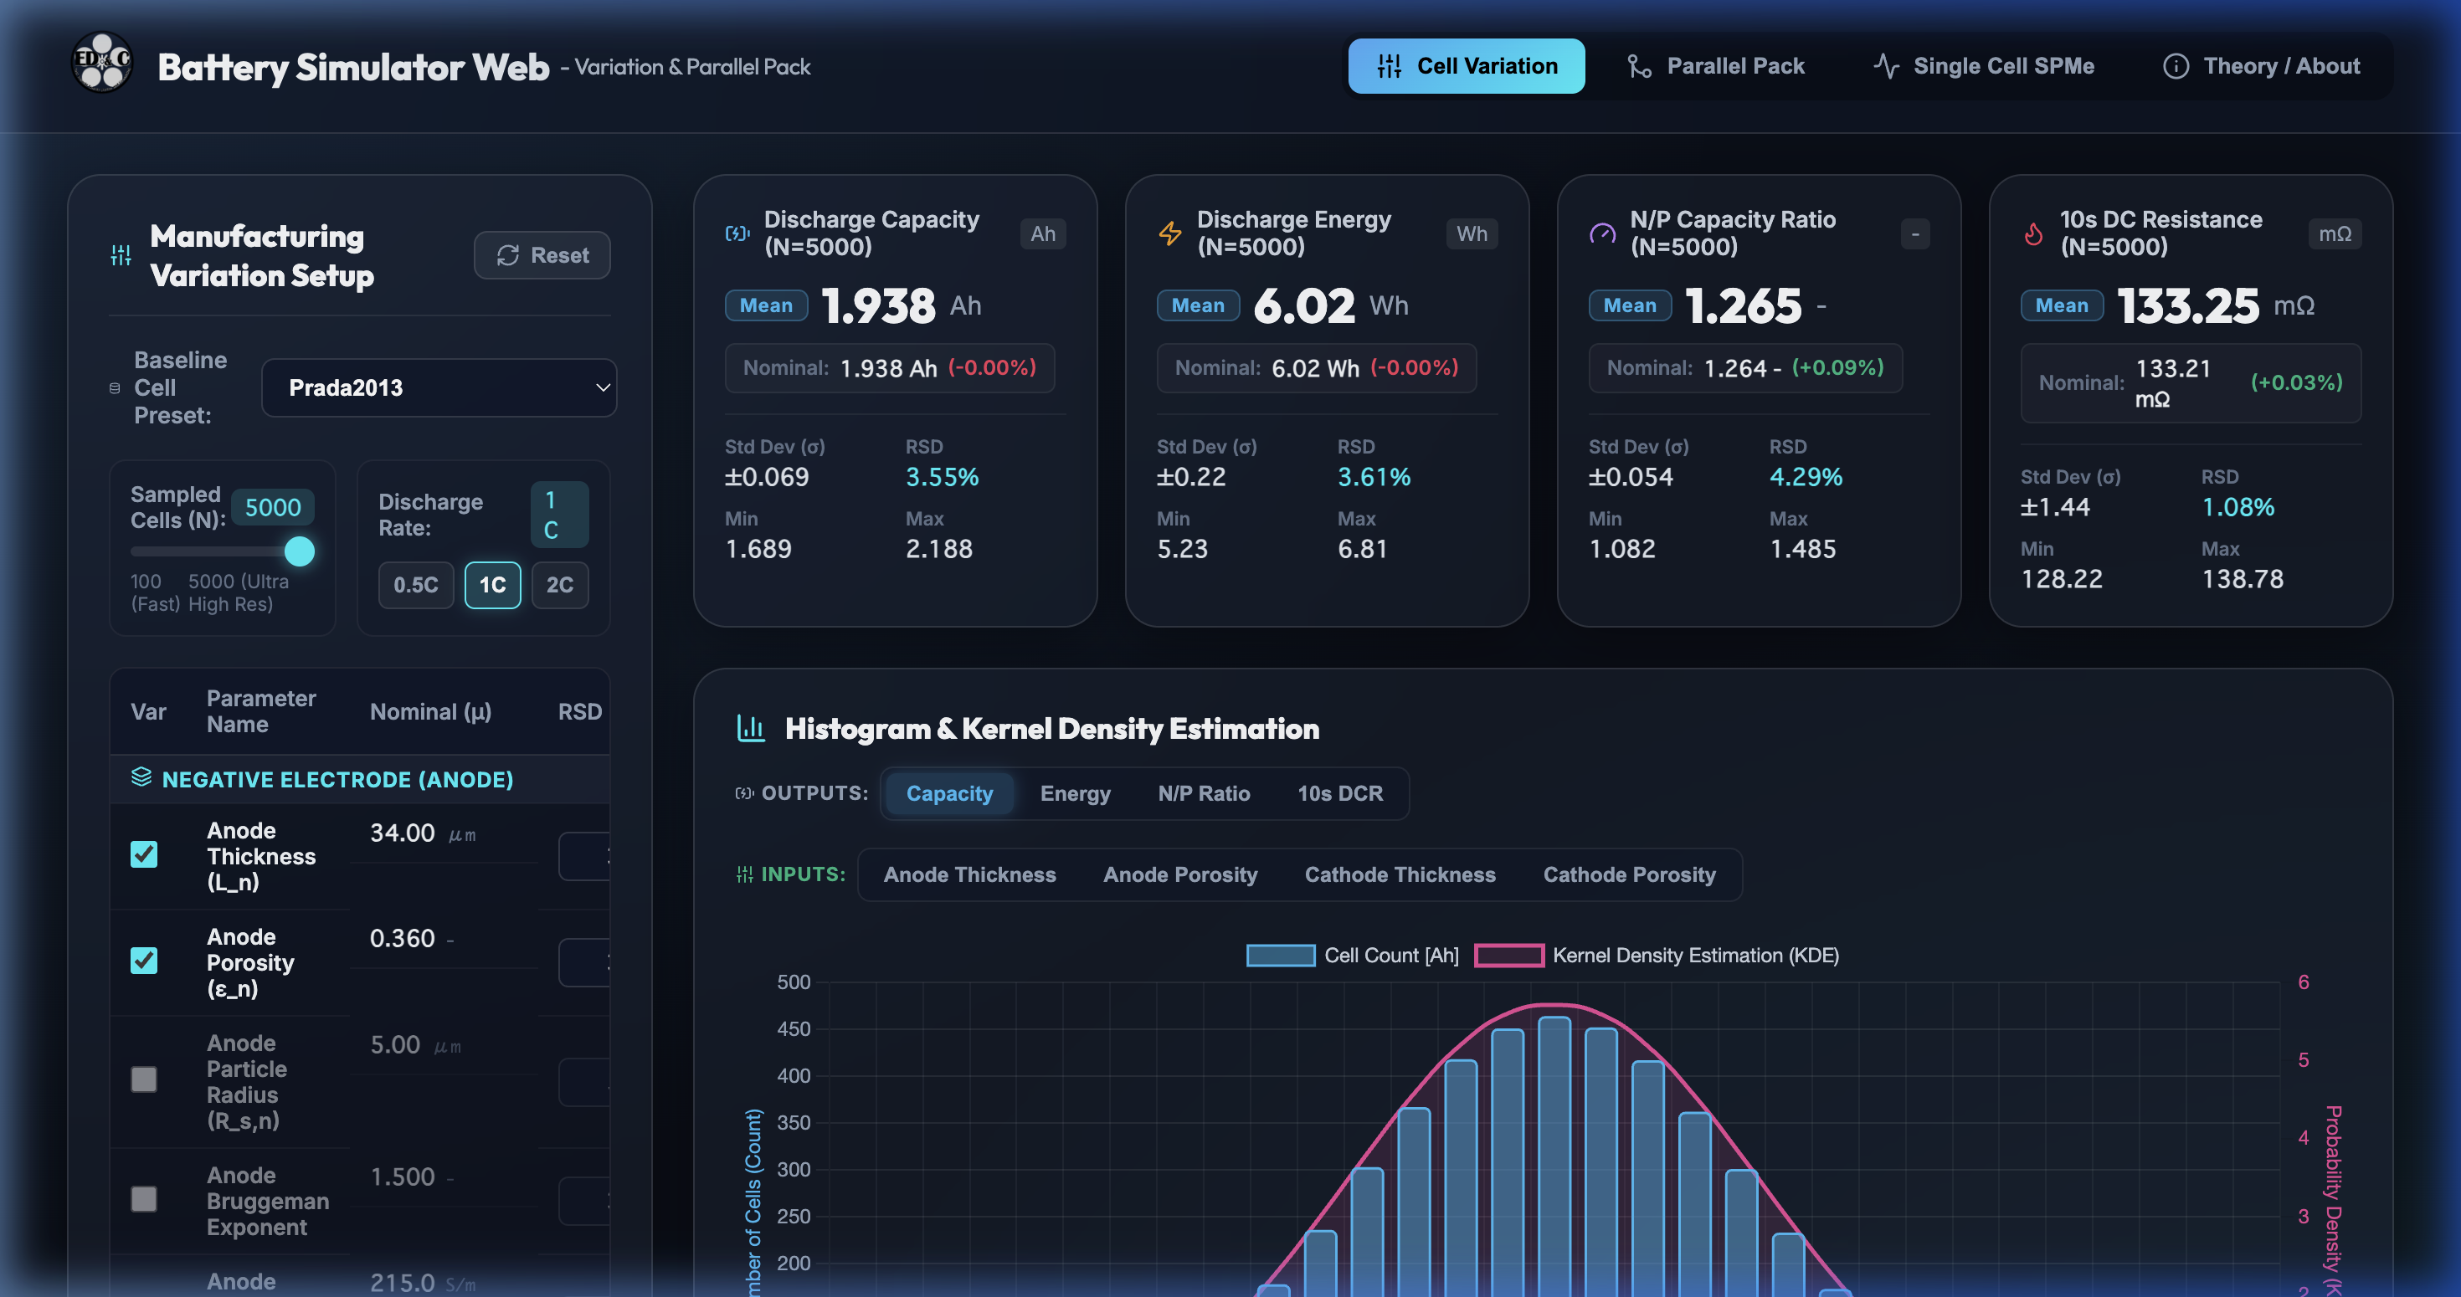This screenshot has height=1297, width=2461.
Task: Click the Anode Particle Radius RSD input field
Action: coord(583,1081)
